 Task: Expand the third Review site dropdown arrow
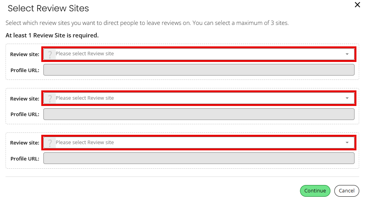347,143
